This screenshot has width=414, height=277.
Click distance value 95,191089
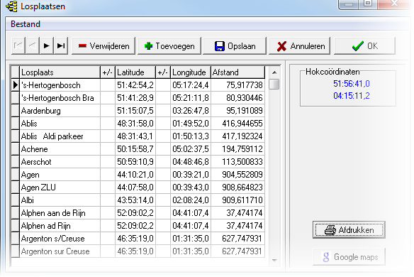pos(237,111)
